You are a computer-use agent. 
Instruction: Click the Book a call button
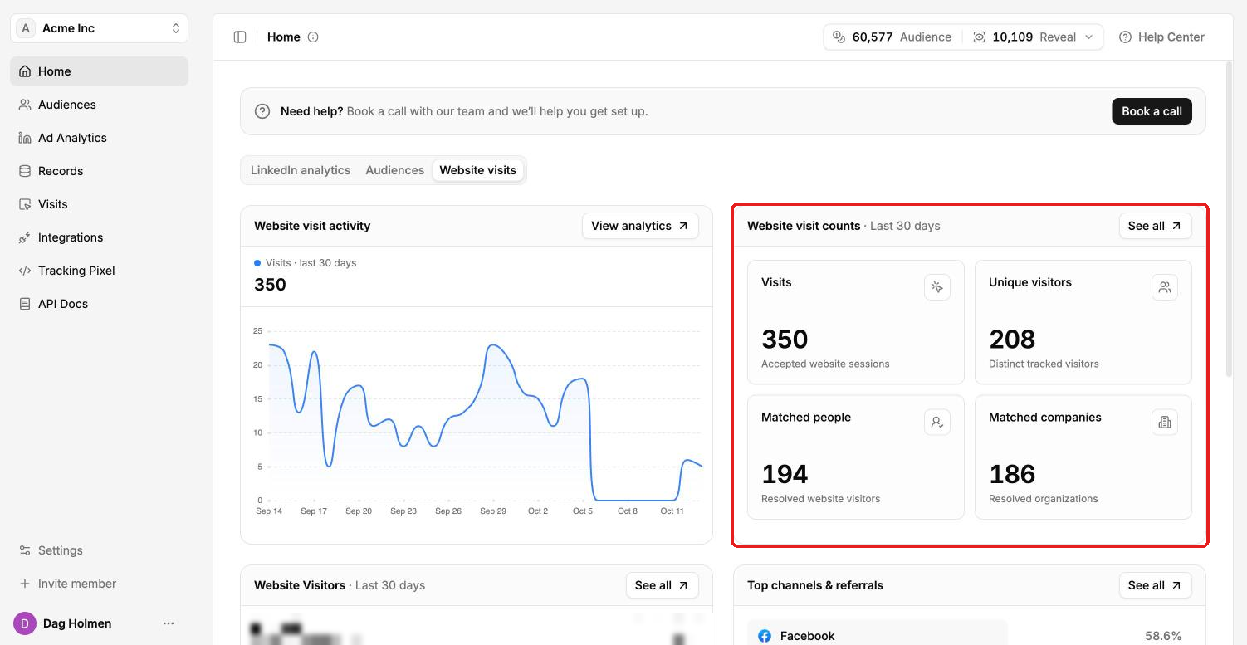[x=1152, y=111]
